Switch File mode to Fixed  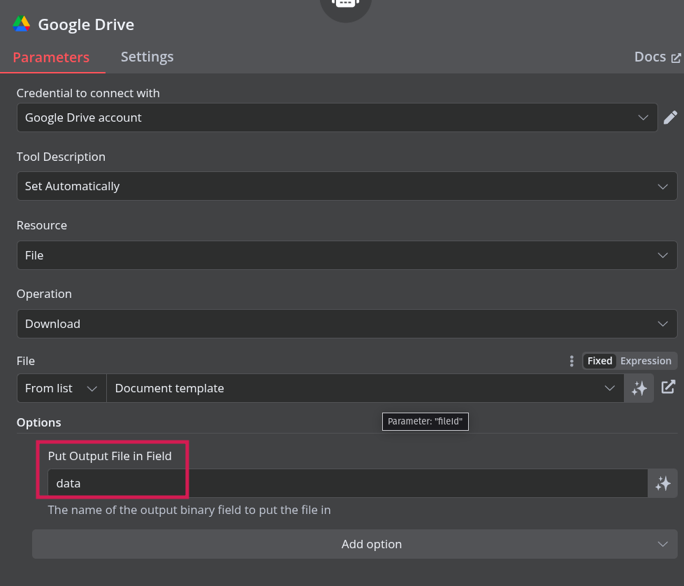click(599, 361)
